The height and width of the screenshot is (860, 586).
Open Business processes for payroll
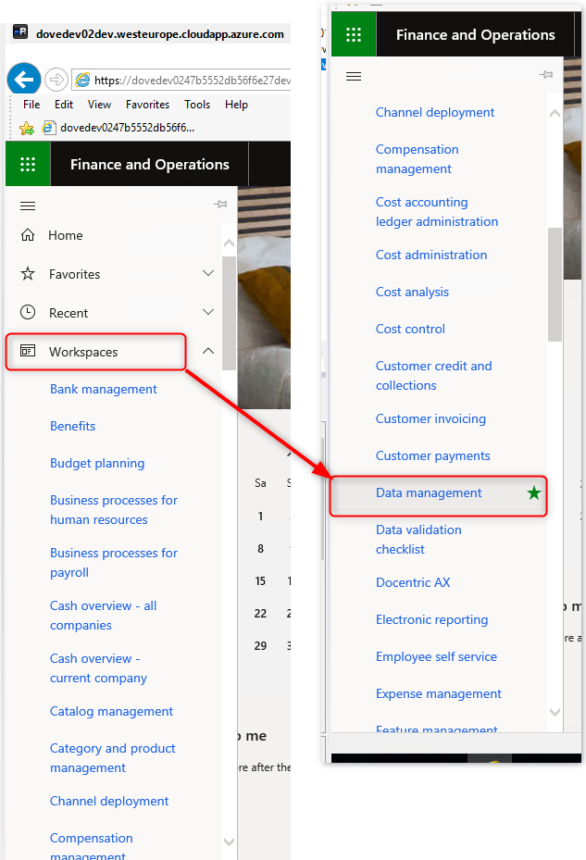coord(114,562)
